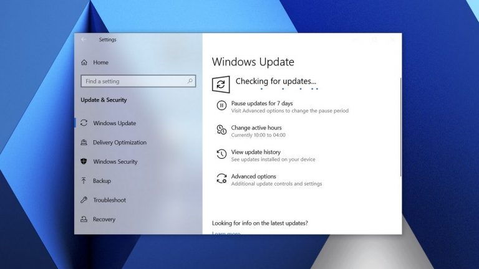Focus the Find a setting search box

138,81
